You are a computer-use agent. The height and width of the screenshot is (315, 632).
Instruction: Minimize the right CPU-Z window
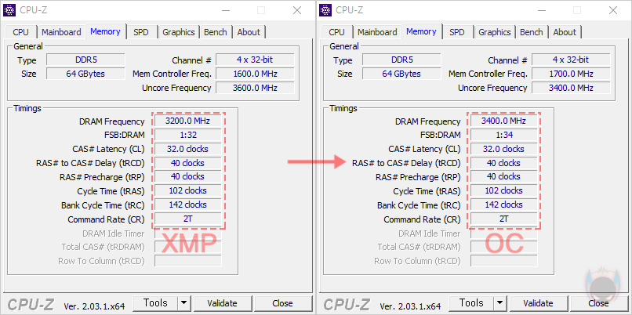541,10
